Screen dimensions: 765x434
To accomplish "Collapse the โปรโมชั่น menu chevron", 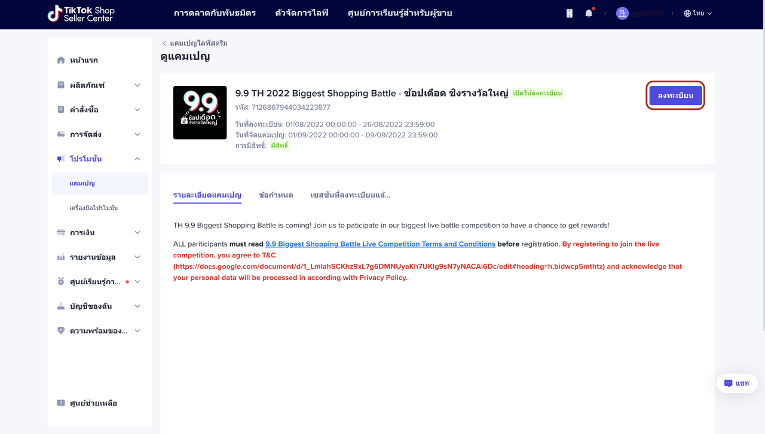I will 137,159.
